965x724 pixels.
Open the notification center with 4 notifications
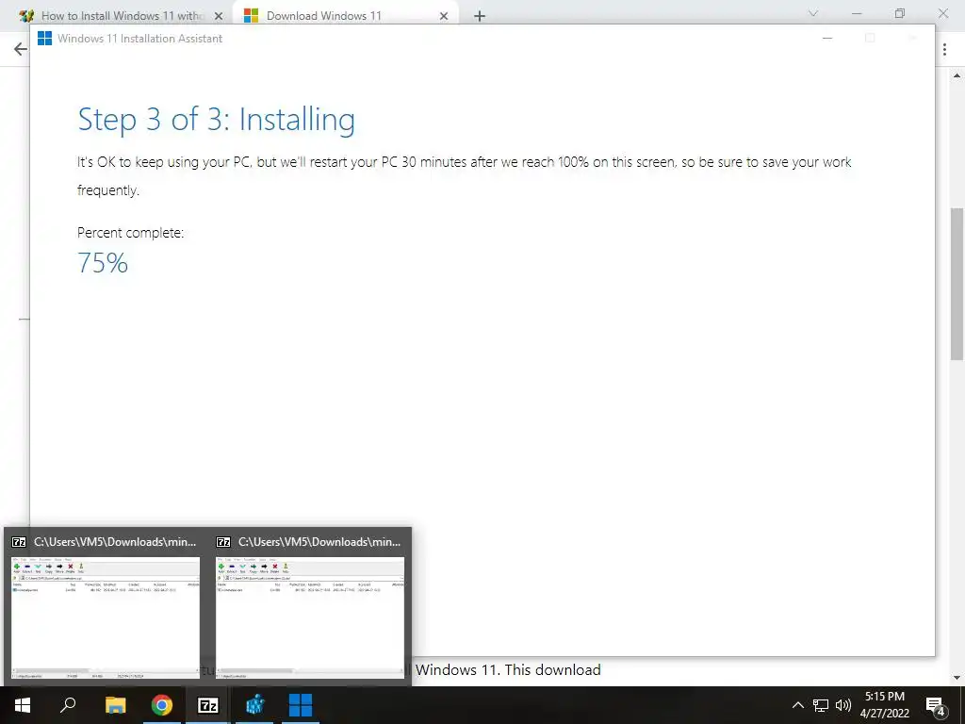(x=936, y=706)
